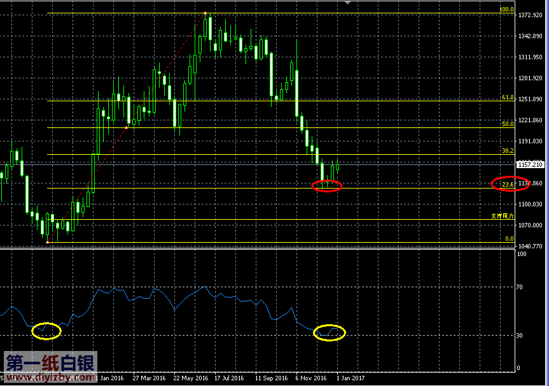549x386 pixels.
Task: Click the left yellow ellipse in the indicator window
Action: [x=46, y=331]
